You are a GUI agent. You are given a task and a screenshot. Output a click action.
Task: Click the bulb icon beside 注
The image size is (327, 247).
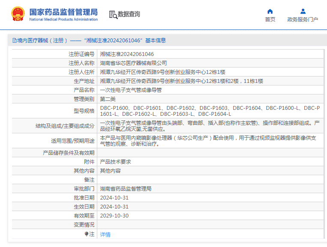click(x=87, y=234)
